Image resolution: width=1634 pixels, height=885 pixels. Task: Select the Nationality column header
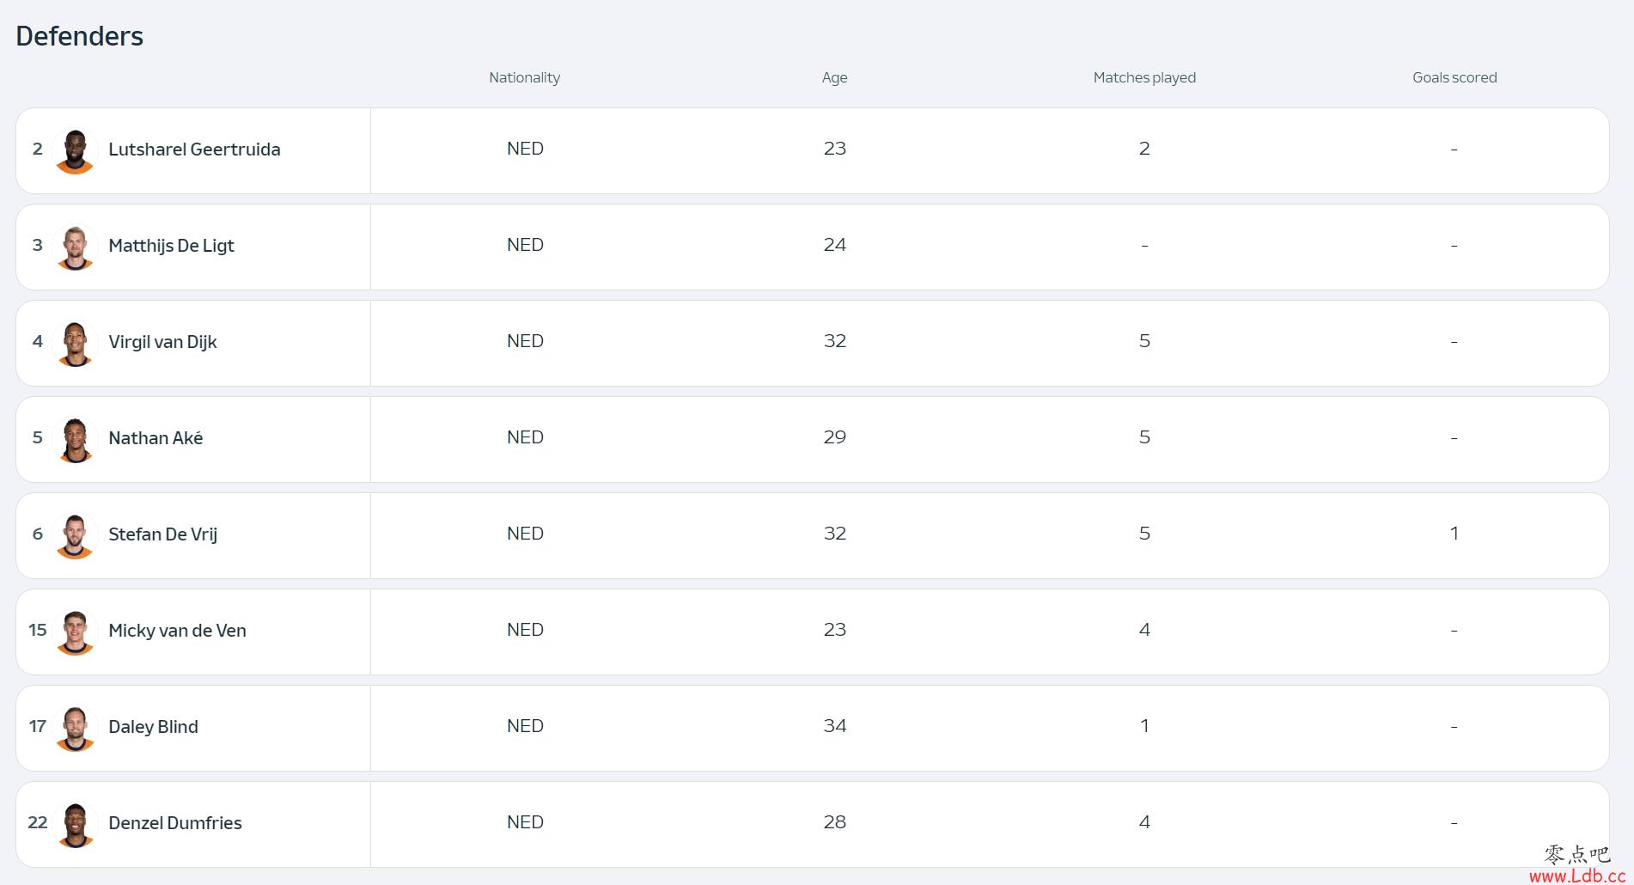[x=524, y=77]
